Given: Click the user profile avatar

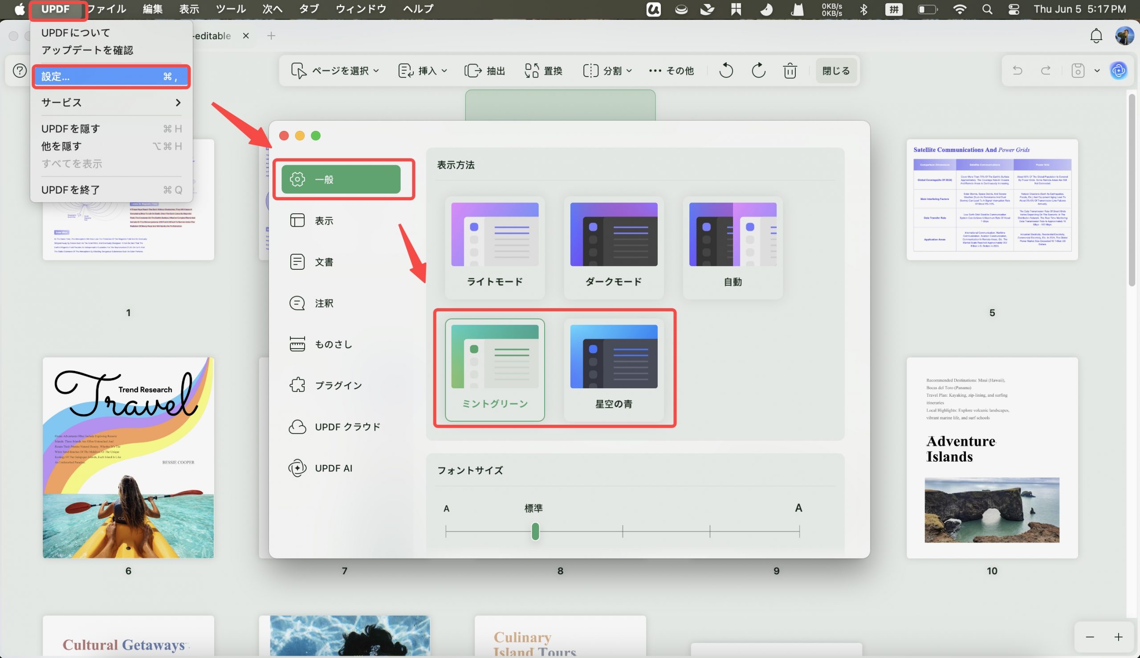Looking at the screenshot, I should tap(1124, 36).
